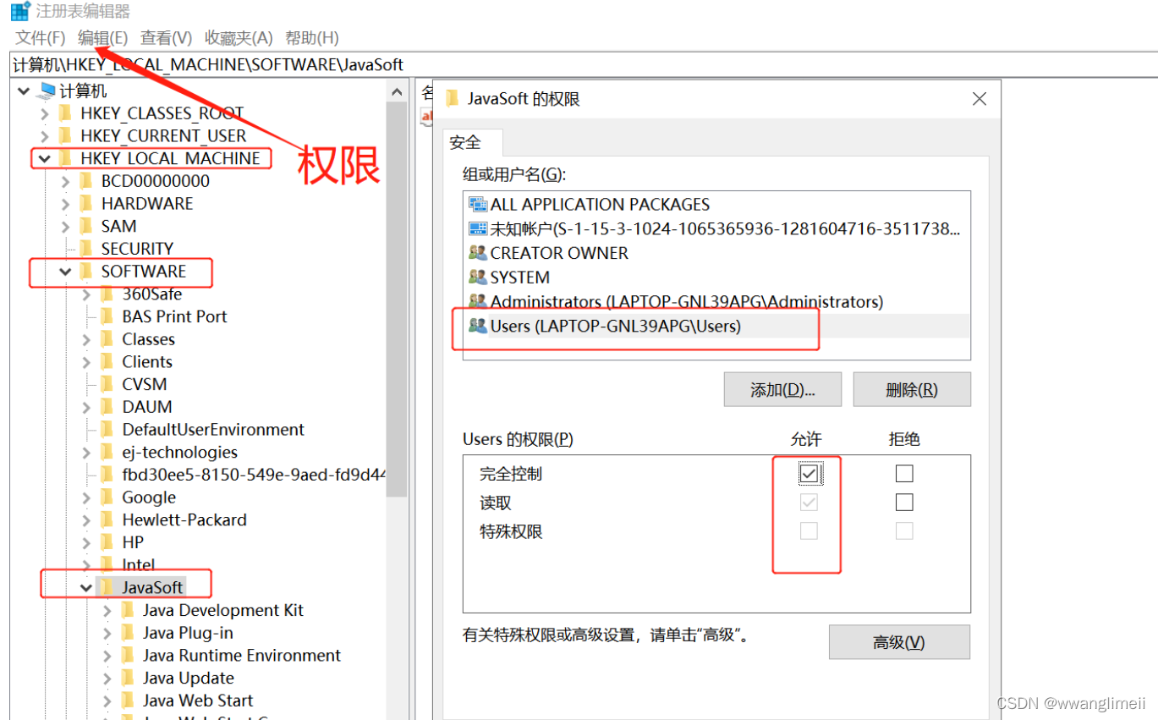The width and height of the screenshot is (1158, 720).
Task: Click the Users group icon in the list
Action: pyautogui.click(x=478, y=326)
